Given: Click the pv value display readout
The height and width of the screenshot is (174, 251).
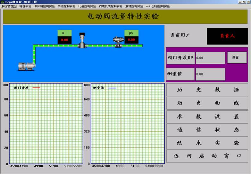Looking at the screenshot, I should (131, 40).
